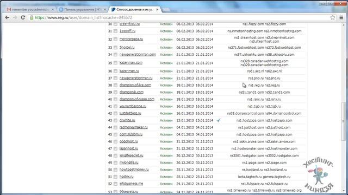Open longlifesecret.ru domain link
This screenshot has width=348, height=195.
pyautogui.click(x=131, y=155)
